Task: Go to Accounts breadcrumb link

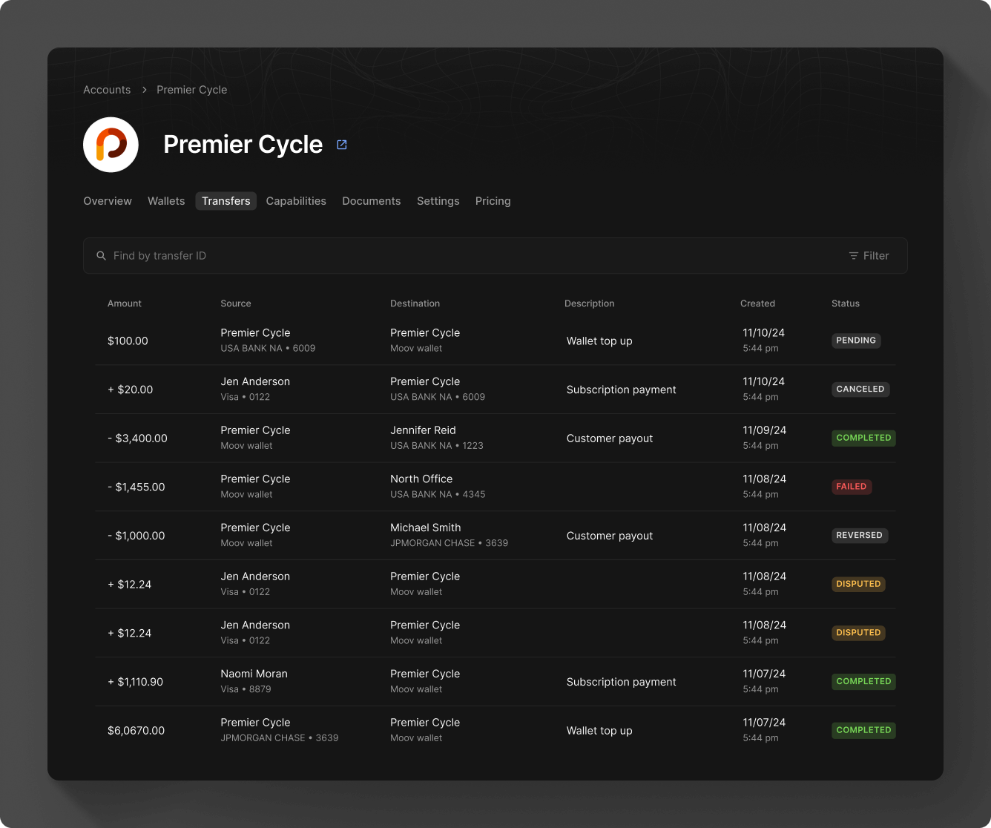Action: (107, 90)
